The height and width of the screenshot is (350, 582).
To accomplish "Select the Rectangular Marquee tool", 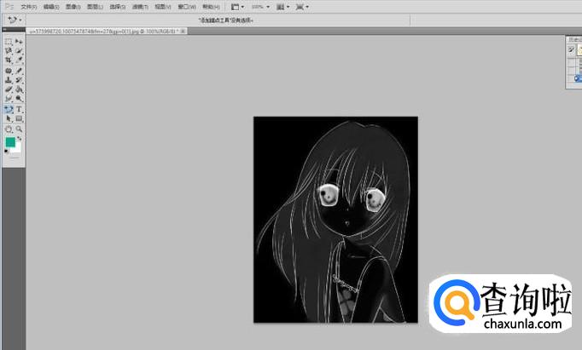I will point(9,41).
